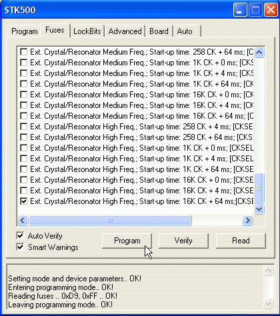
Task: Switch to the LockBits tab
Action: pos(87,31)
